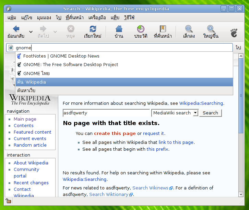The width and height of the screenshot is (249, 210).
Task: Go to the Home page icon
Action: tap(119, 29)
